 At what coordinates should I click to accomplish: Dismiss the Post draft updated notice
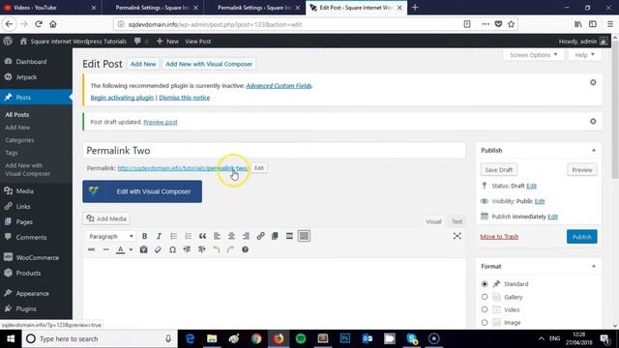(593, 122)
